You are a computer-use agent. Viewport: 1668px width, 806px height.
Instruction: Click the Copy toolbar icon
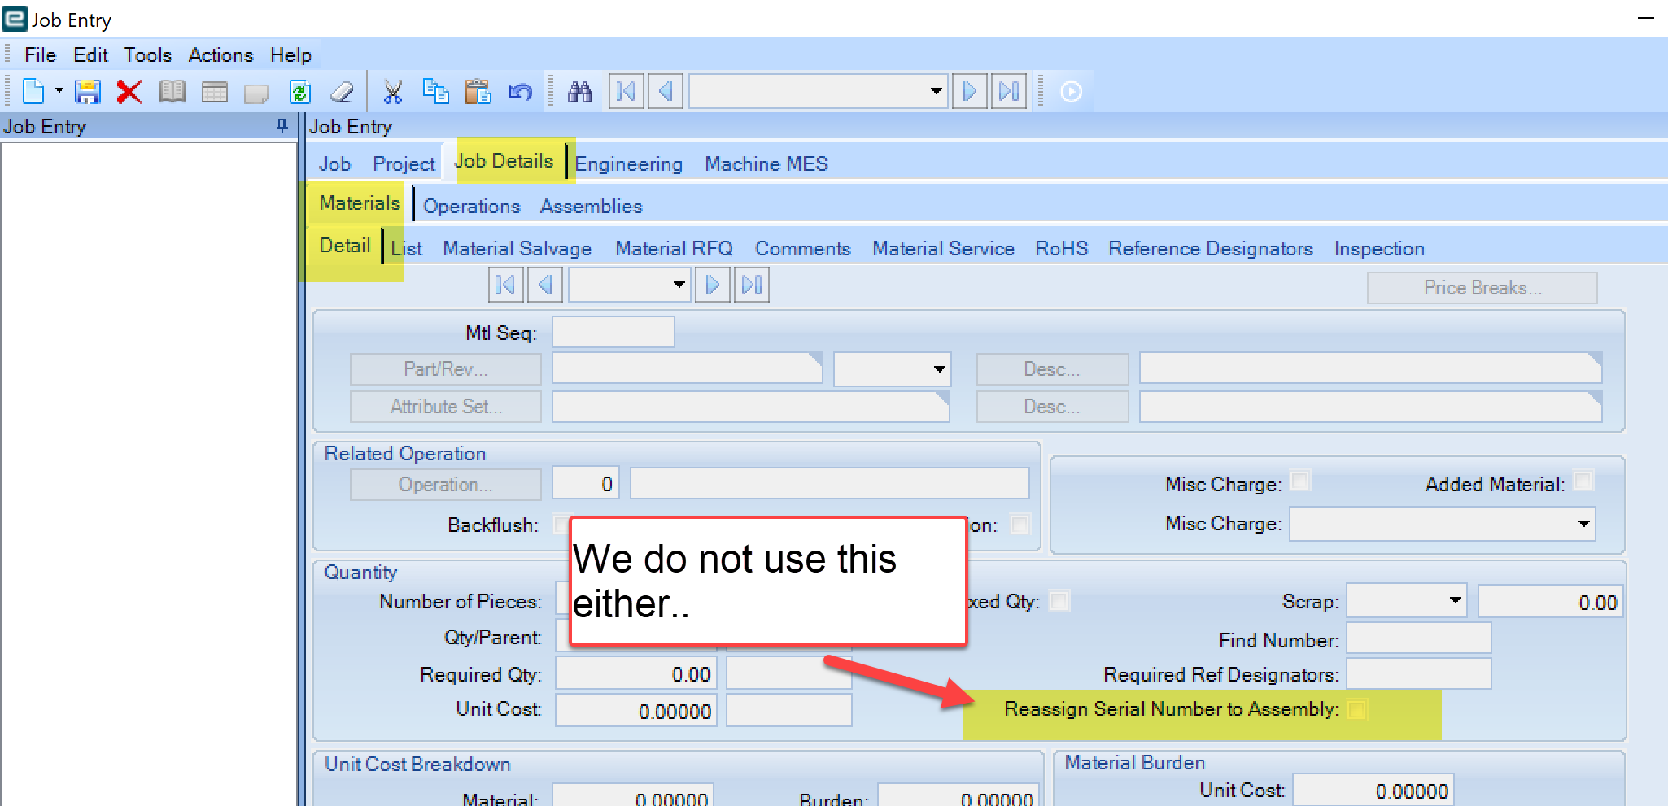[436, 91]
